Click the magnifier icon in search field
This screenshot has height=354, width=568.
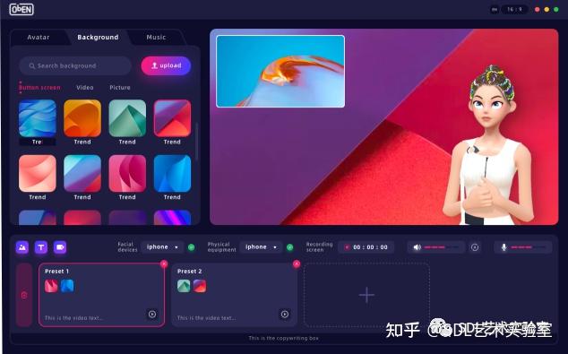[32, 66]
